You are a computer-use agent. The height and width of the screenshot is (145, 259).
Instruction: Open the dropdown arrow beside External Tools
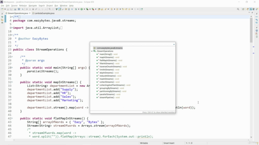(x=96, y=9)
